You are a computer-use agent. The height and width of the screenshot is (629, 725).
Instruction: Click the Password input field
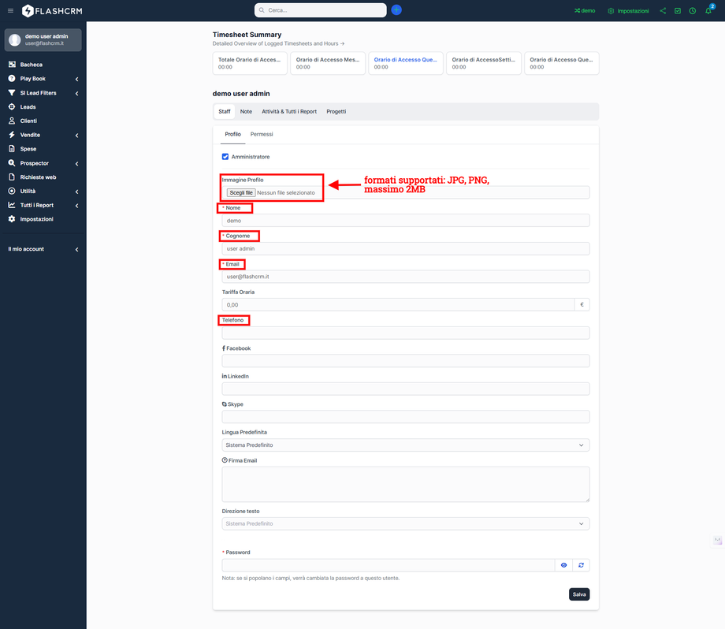(388, 565)
